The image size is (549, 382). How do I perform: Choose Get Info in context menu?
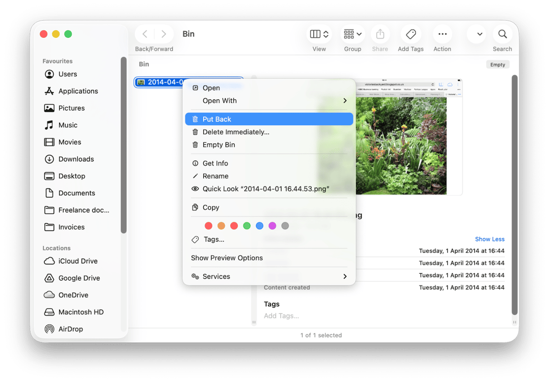point(215,163)
